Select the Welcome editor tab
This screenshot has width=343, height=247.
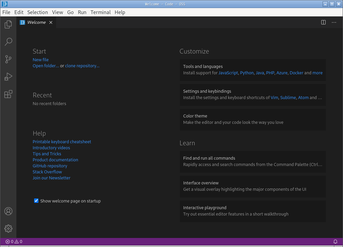click(x=36, y=22)
